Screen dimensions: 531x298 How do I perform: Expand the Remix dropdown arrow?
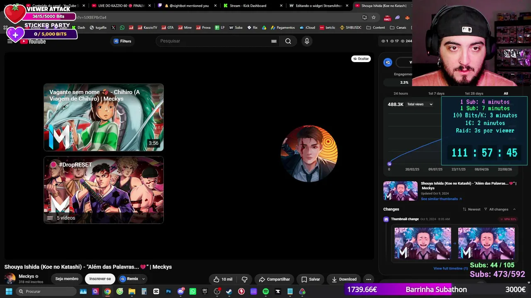(x=144, y=279)
